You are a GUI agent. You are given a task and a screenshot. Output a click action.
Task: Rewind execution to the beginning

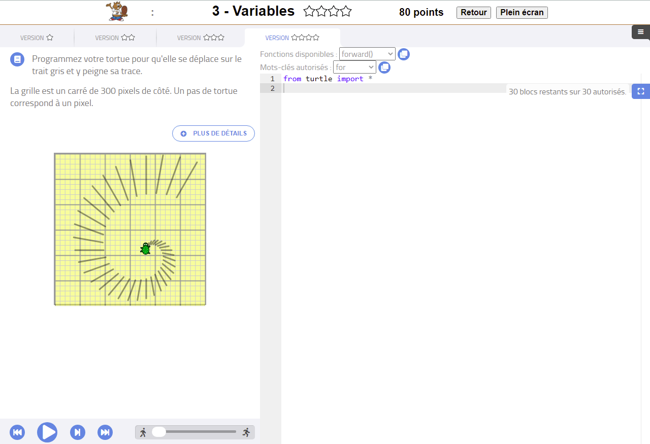[x=17, y=432]
